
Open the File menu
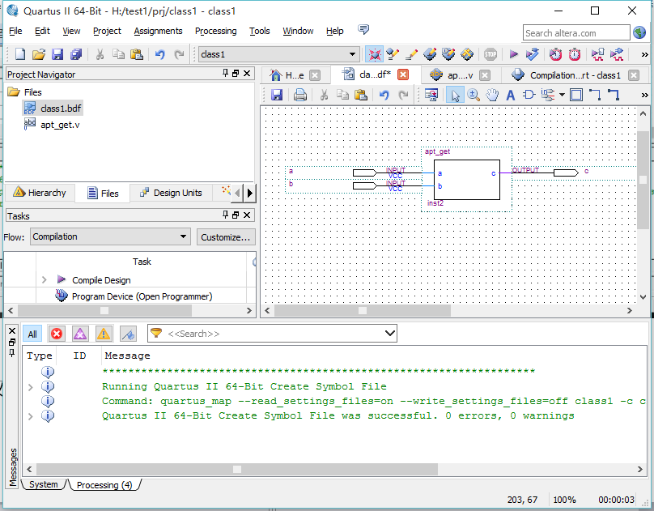15,31
